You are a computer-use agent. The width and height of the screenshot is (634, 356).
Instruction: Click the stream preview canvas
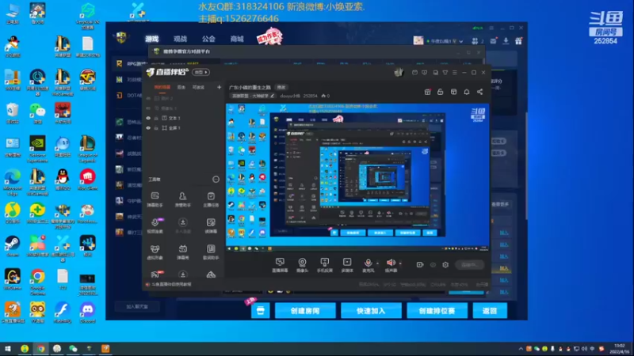point(357,177)
